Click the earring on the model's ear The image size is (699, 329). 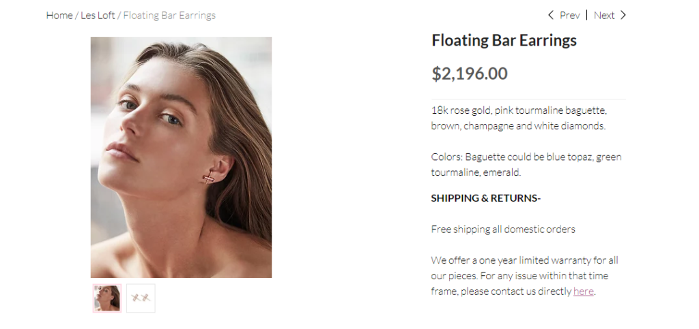(209, 178)
